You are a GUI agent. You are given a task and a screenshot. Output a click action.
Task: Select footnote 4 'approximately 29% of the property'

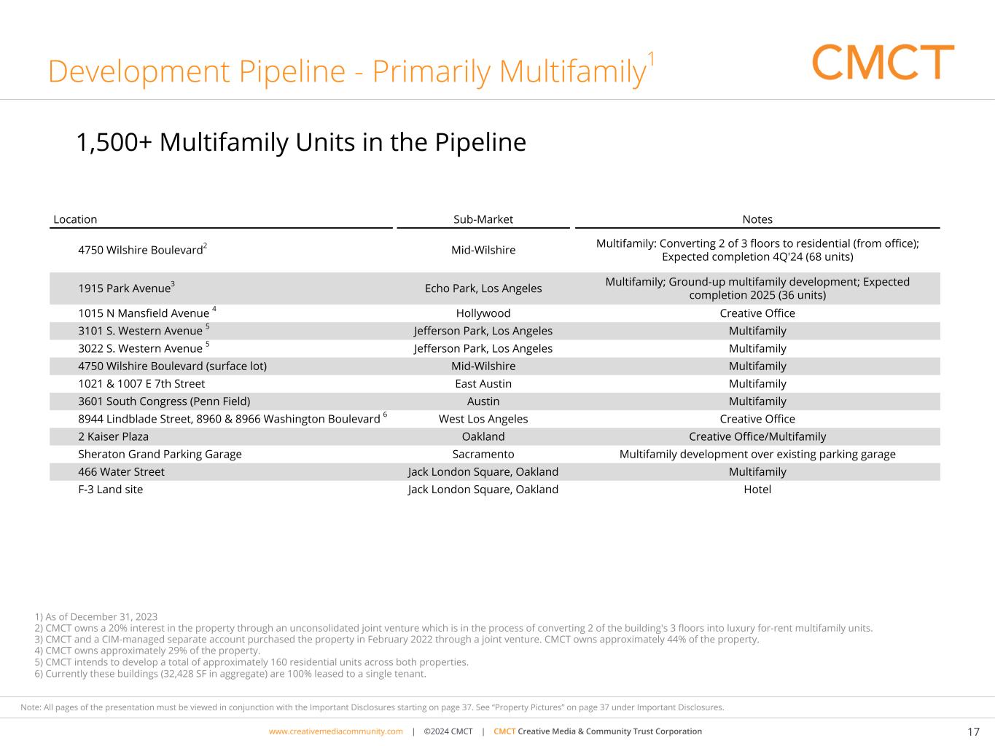coord(147,651)
